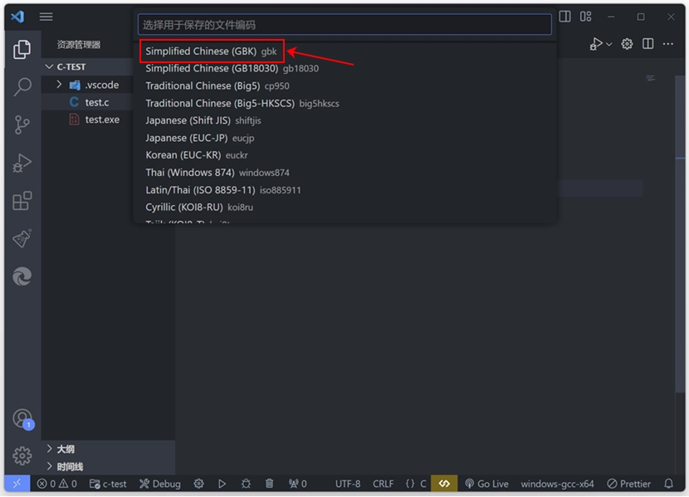Click the encoding search input field

point(344,25)
